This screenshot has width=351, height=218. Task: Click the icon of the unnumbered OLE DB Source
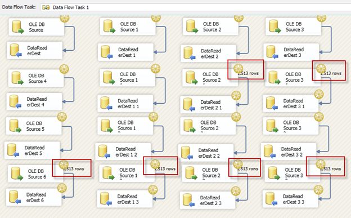pyautogui.click(x=17, y=27)
